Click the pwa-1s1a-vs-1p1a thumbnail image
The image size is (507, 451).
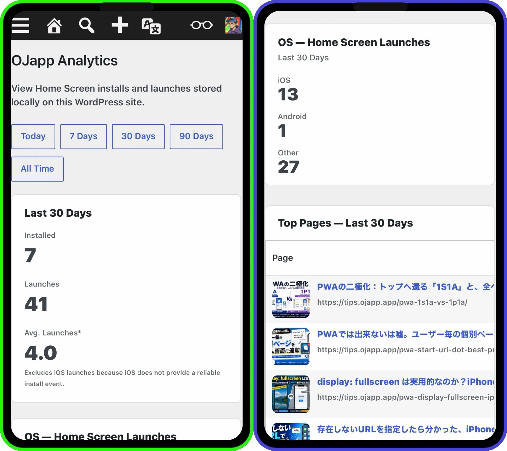pyautogui.click(x=291, y=299)
